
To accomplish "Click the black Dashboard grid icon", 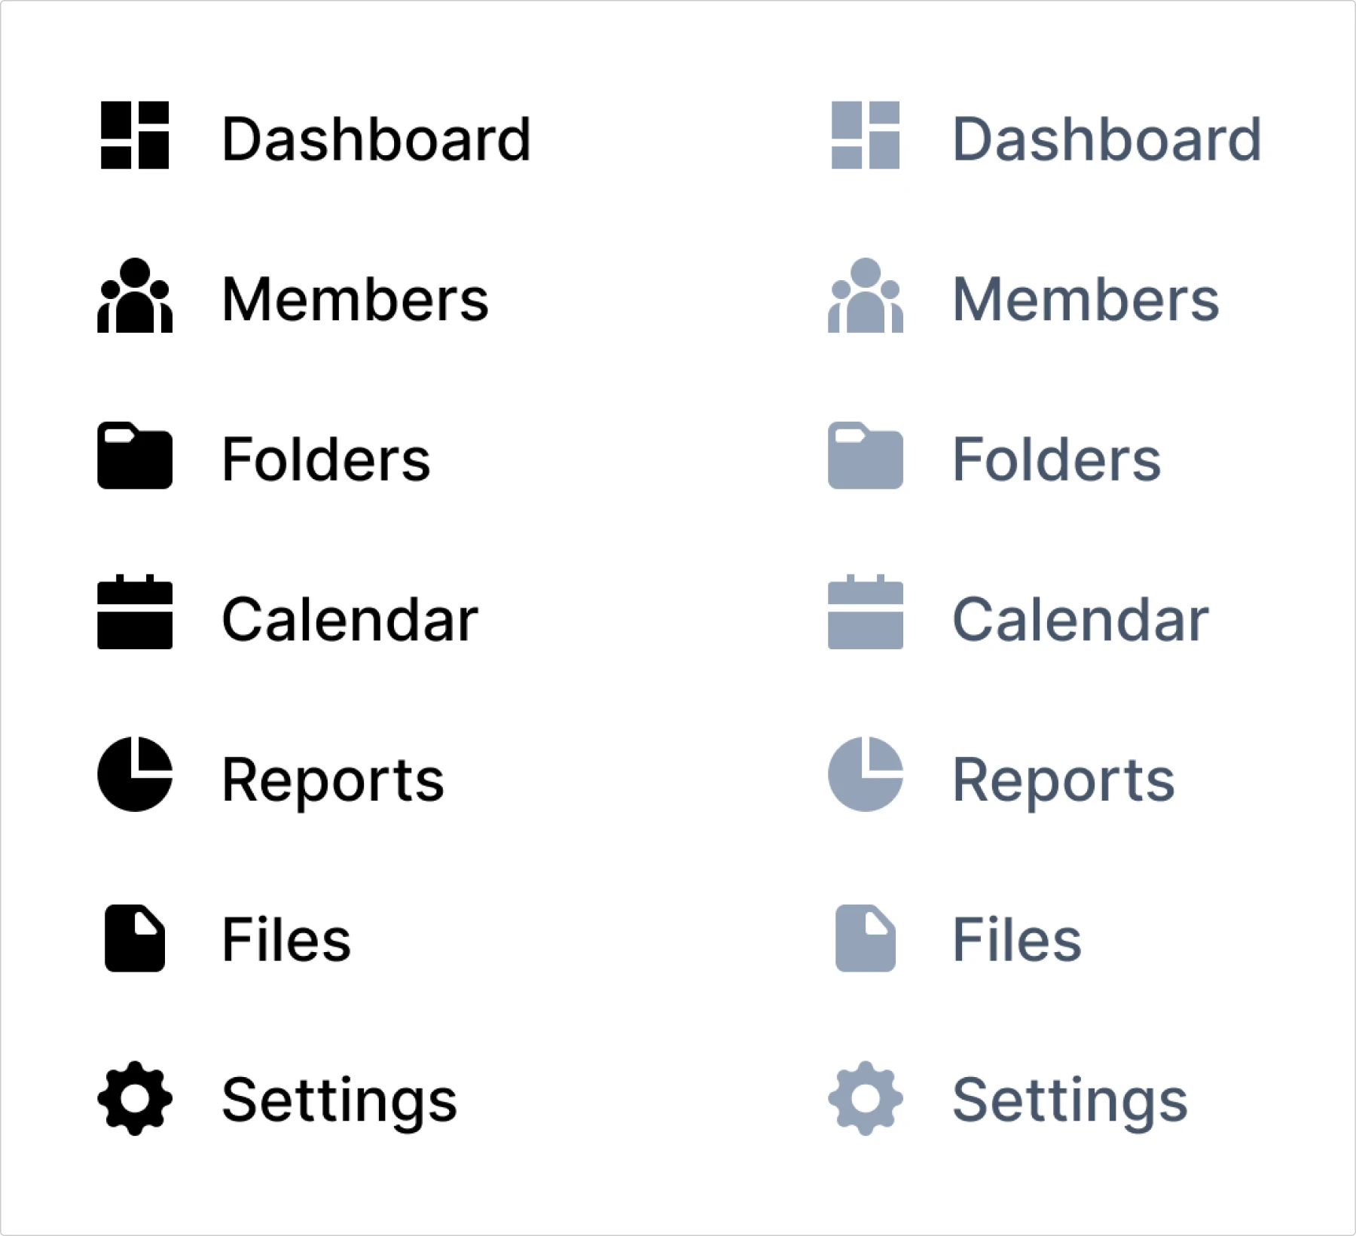I will click(x=135, y=136).
